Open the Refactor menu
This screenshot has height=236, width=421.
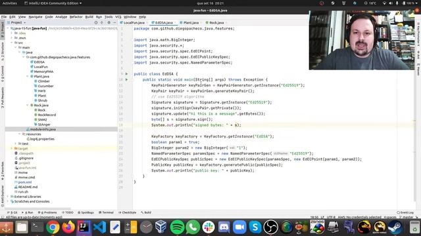tap(76, 17)
